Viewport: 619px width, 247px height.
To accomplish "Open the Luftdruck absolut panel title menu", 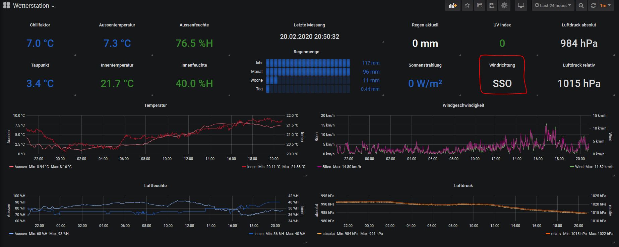I will pyautogui.click(x=579, y=25).
